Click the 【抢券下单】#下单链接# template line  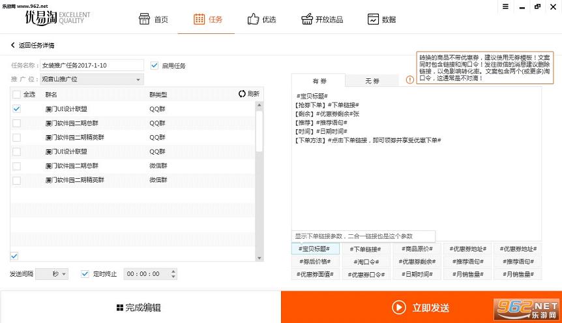tap(327, 105)
